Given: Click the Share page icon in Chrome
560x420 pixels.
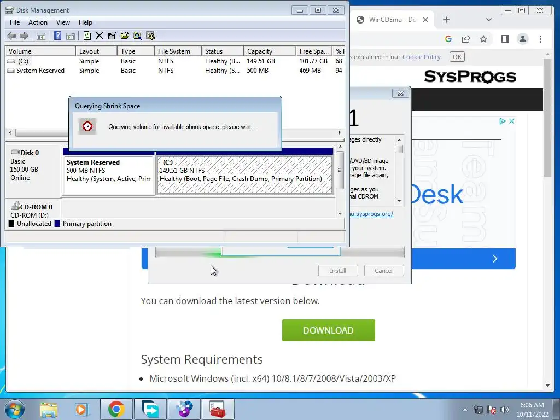Looking at the screenshot, I should click(x=466, y=39).
